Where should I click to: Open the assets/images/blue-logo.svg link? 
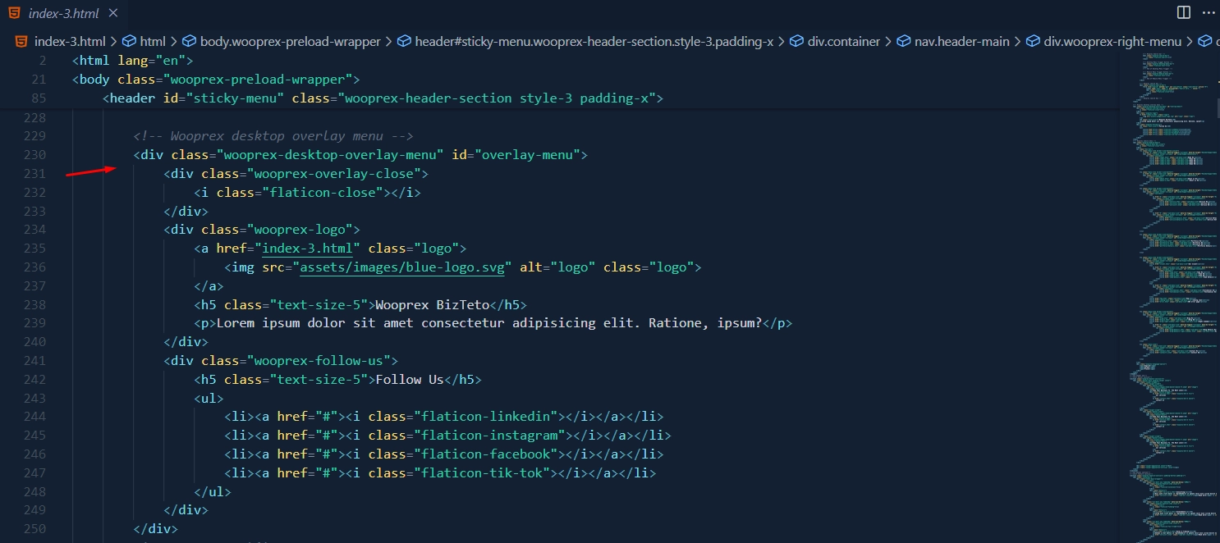pyautogui.click(x=402, y=267)
